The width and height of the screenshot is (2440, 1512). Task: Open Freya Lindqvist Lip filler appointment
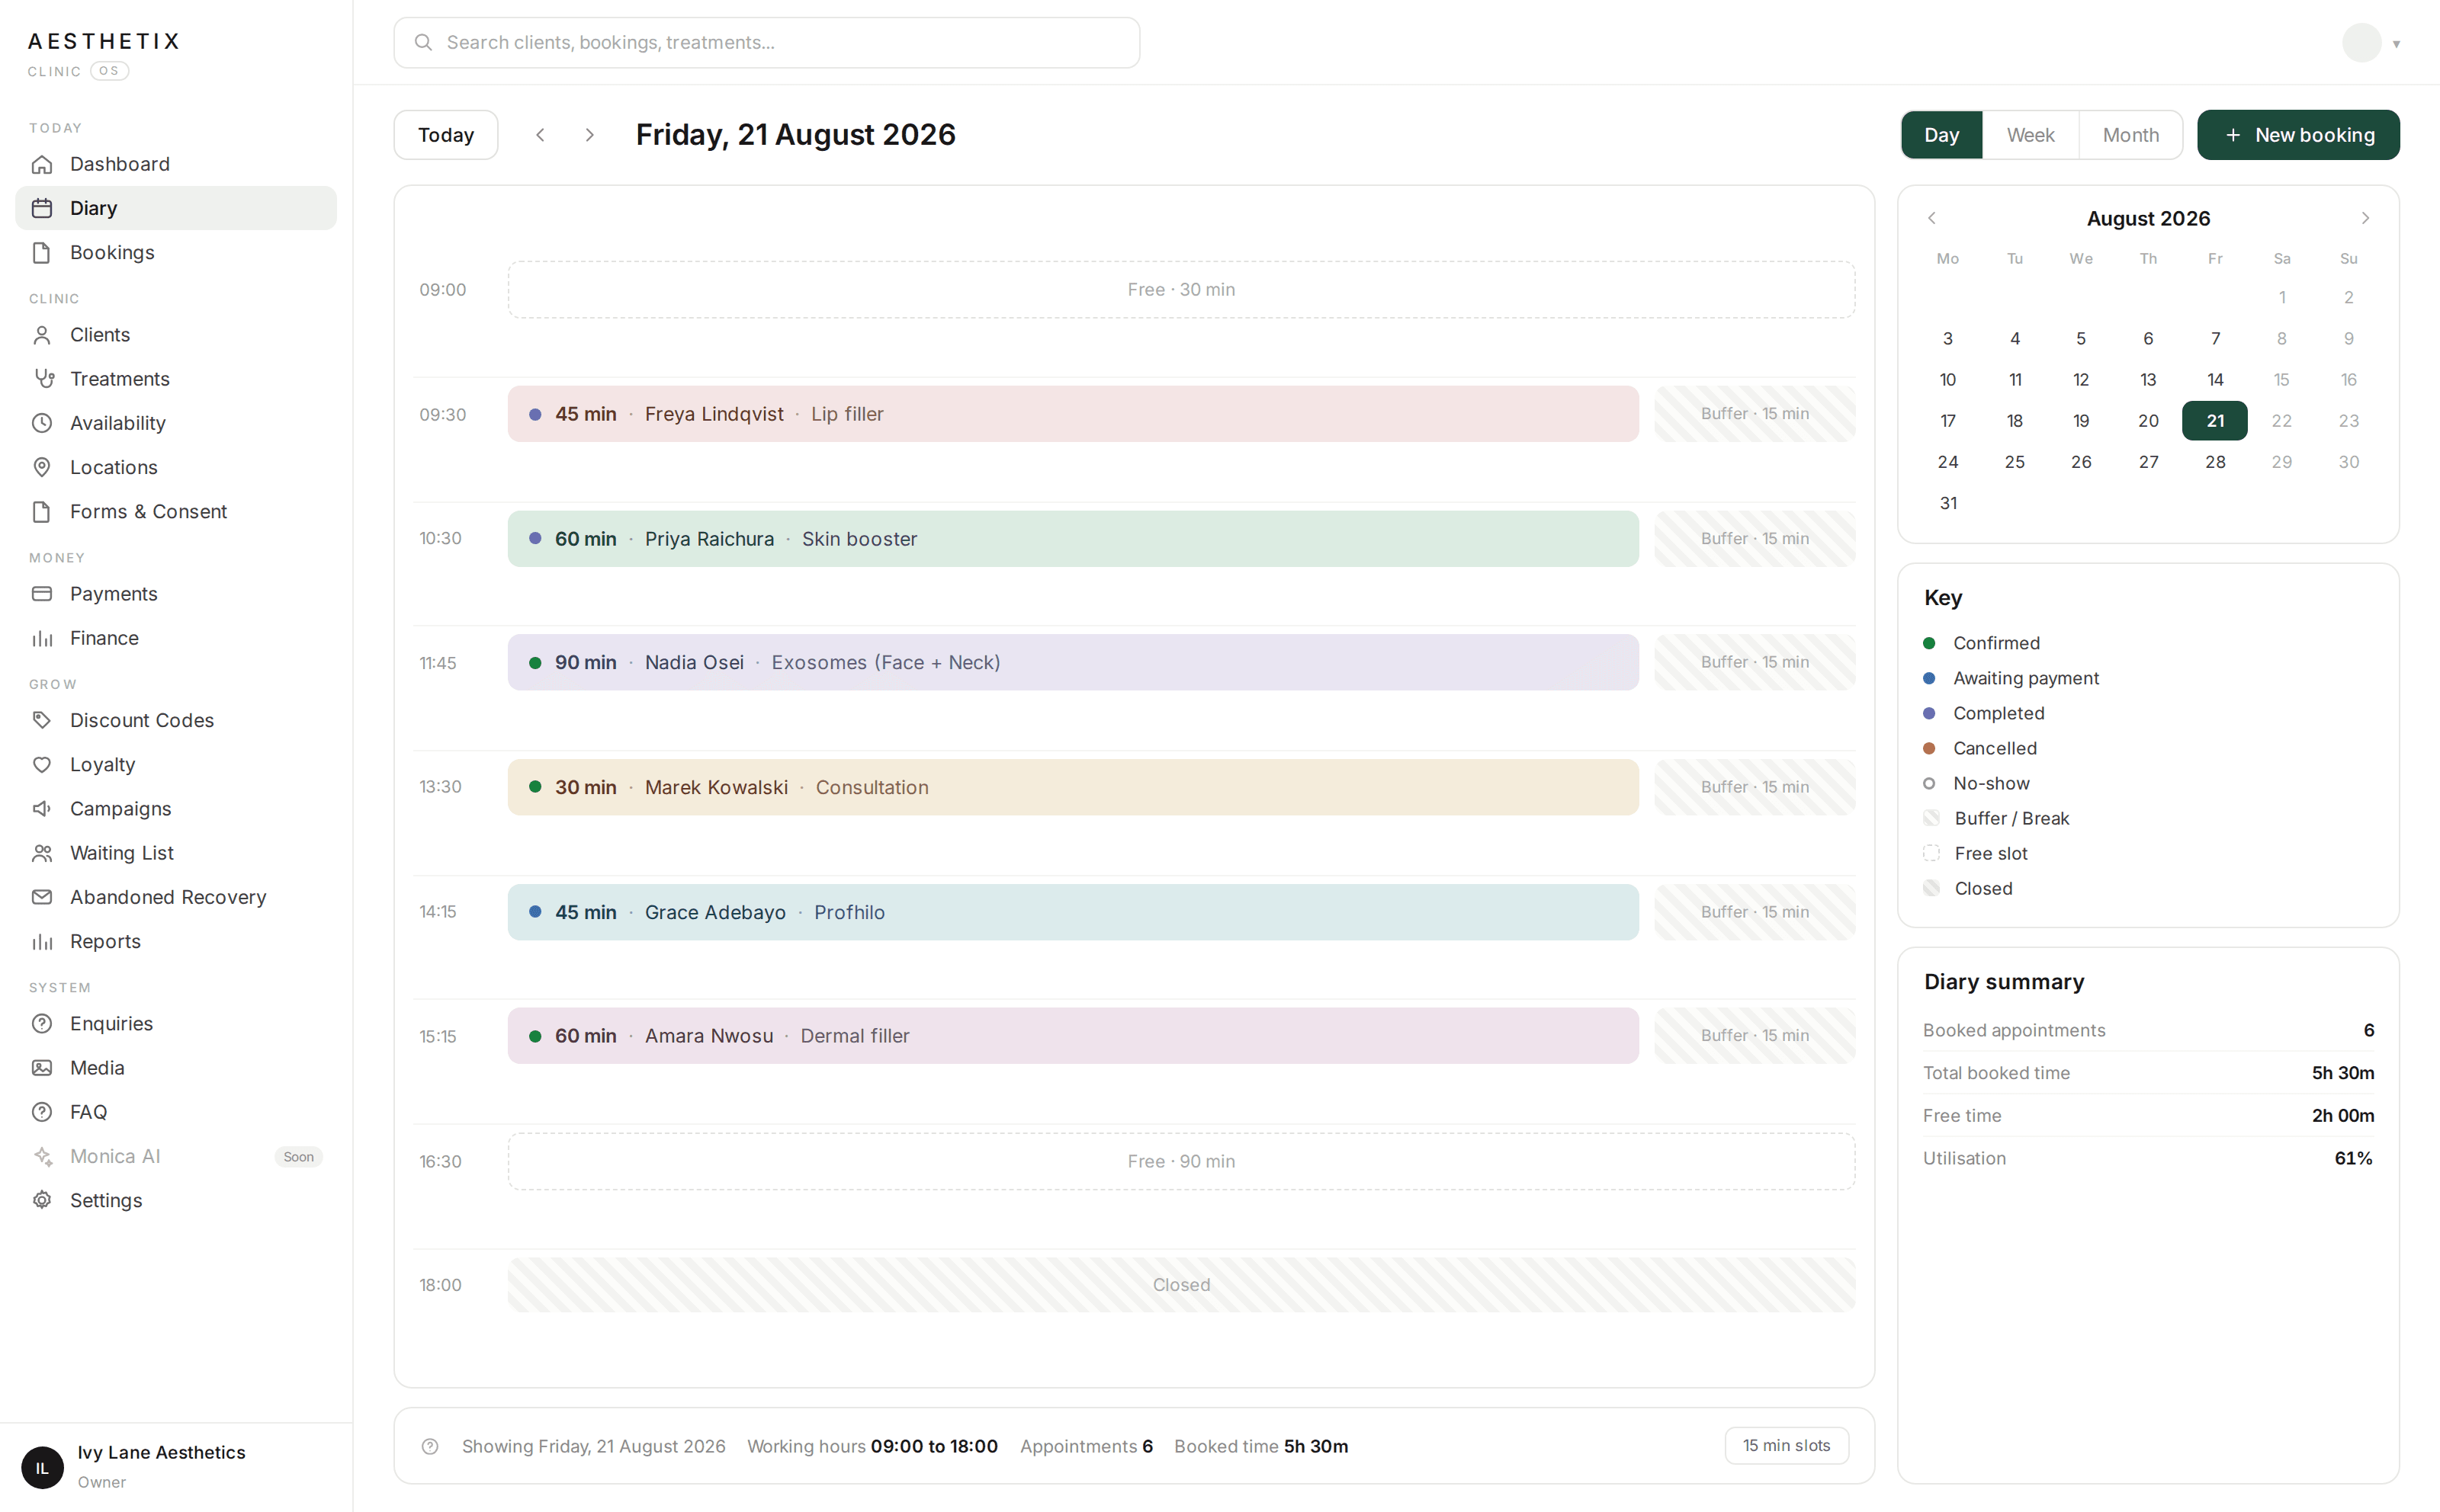click(x=1072, y=414)
